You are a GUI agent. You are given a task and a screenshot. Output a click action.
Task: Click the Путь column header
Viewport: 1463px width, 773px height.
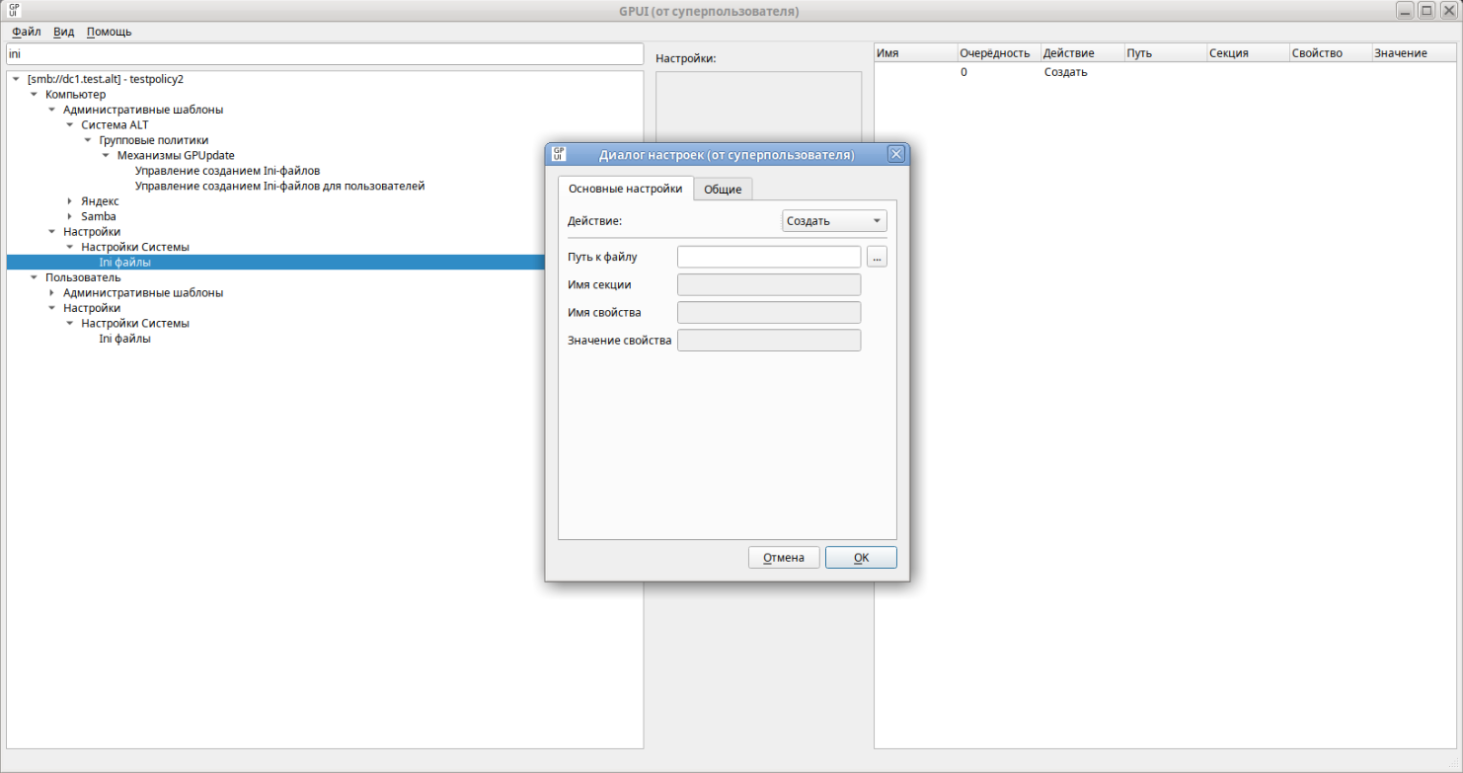pos(1164,53)
